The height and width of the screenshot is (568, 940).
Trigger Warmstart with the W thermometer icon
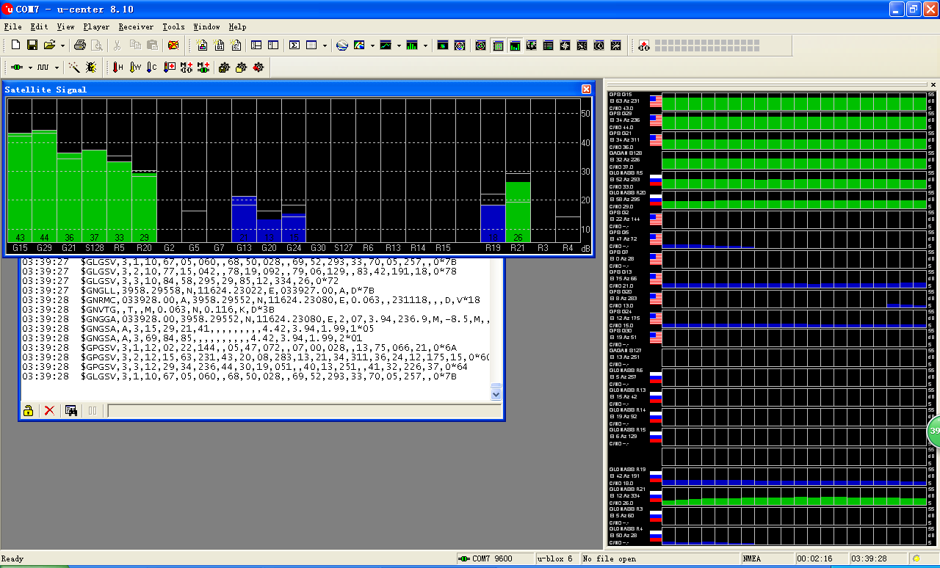(135, 67)
